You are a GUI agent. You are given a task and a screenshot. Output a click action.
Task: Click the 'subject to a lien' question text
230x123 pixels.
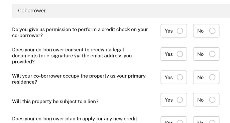tap(55, 101)
